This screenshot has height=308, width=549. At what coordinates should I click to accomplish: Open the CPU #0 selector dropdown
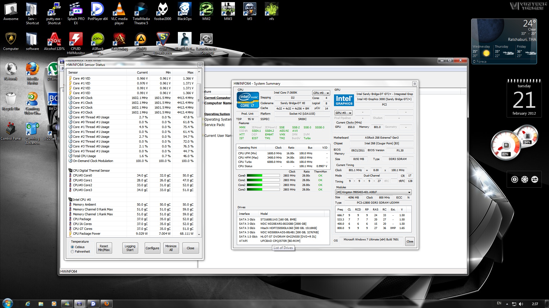tap(321, 93)
